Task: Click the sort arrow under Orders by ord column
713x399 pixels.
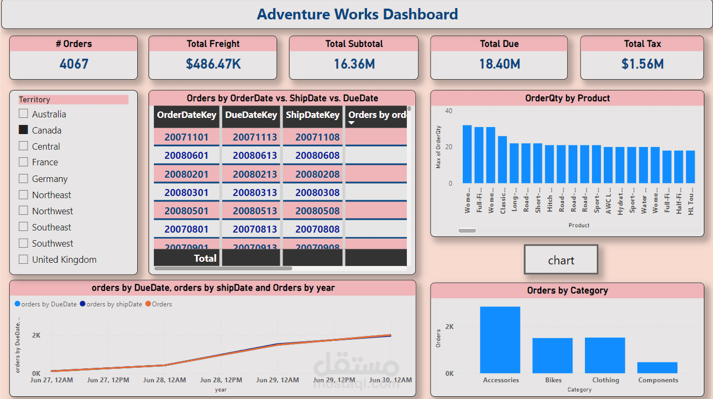Action: coord(352,123)
